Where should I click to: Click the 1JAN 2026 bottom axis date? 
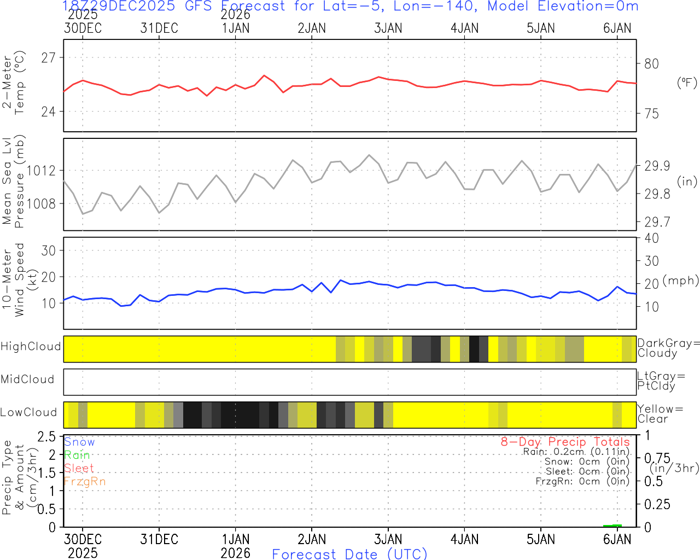(236, 546)
